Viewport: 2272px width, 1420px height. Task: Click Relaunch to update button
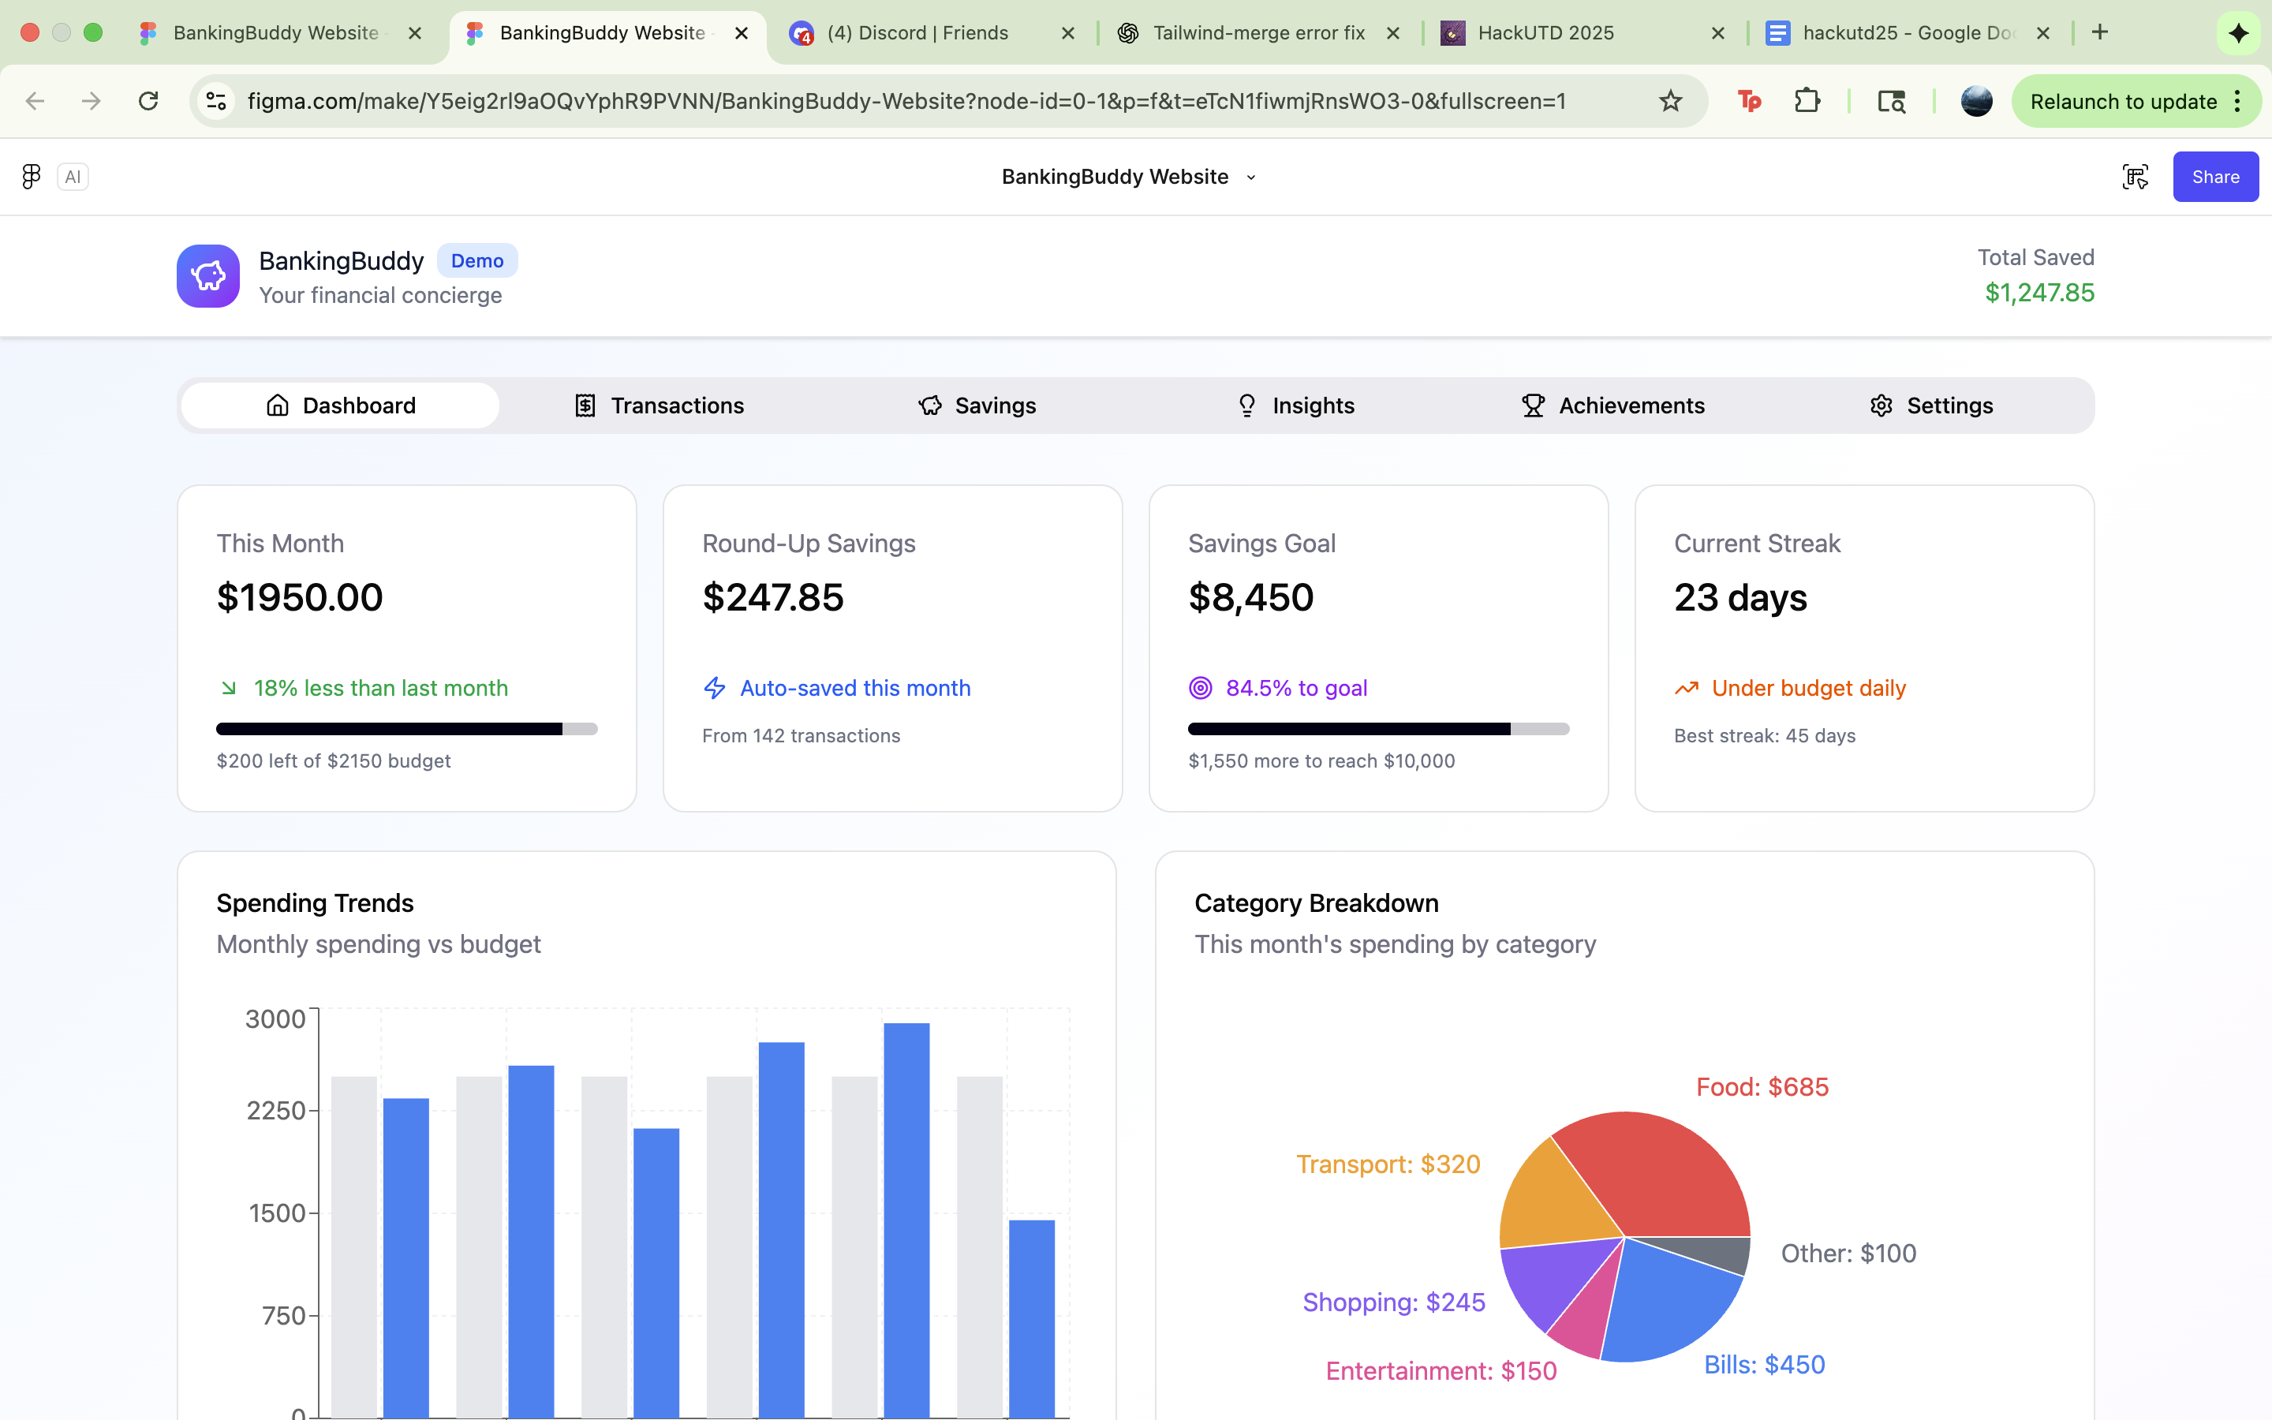(2123, 102)
